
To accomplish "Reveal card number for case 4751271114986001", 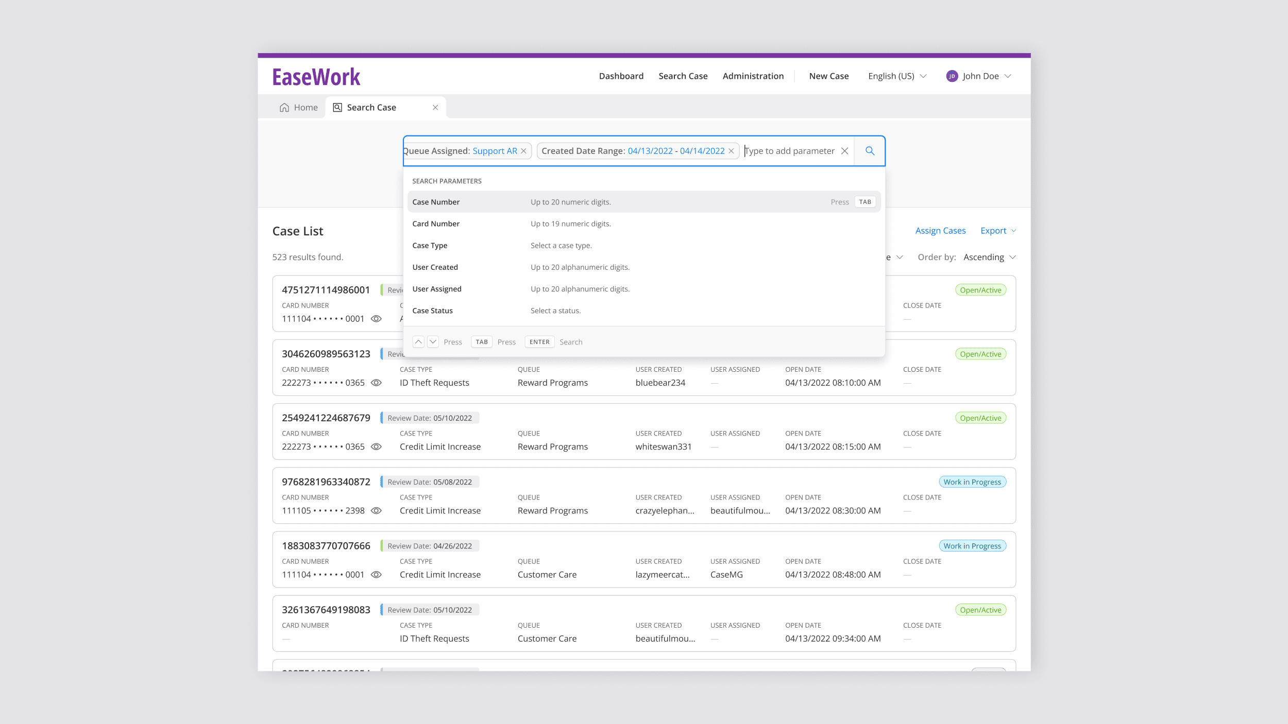I will [x=377, y=319].
